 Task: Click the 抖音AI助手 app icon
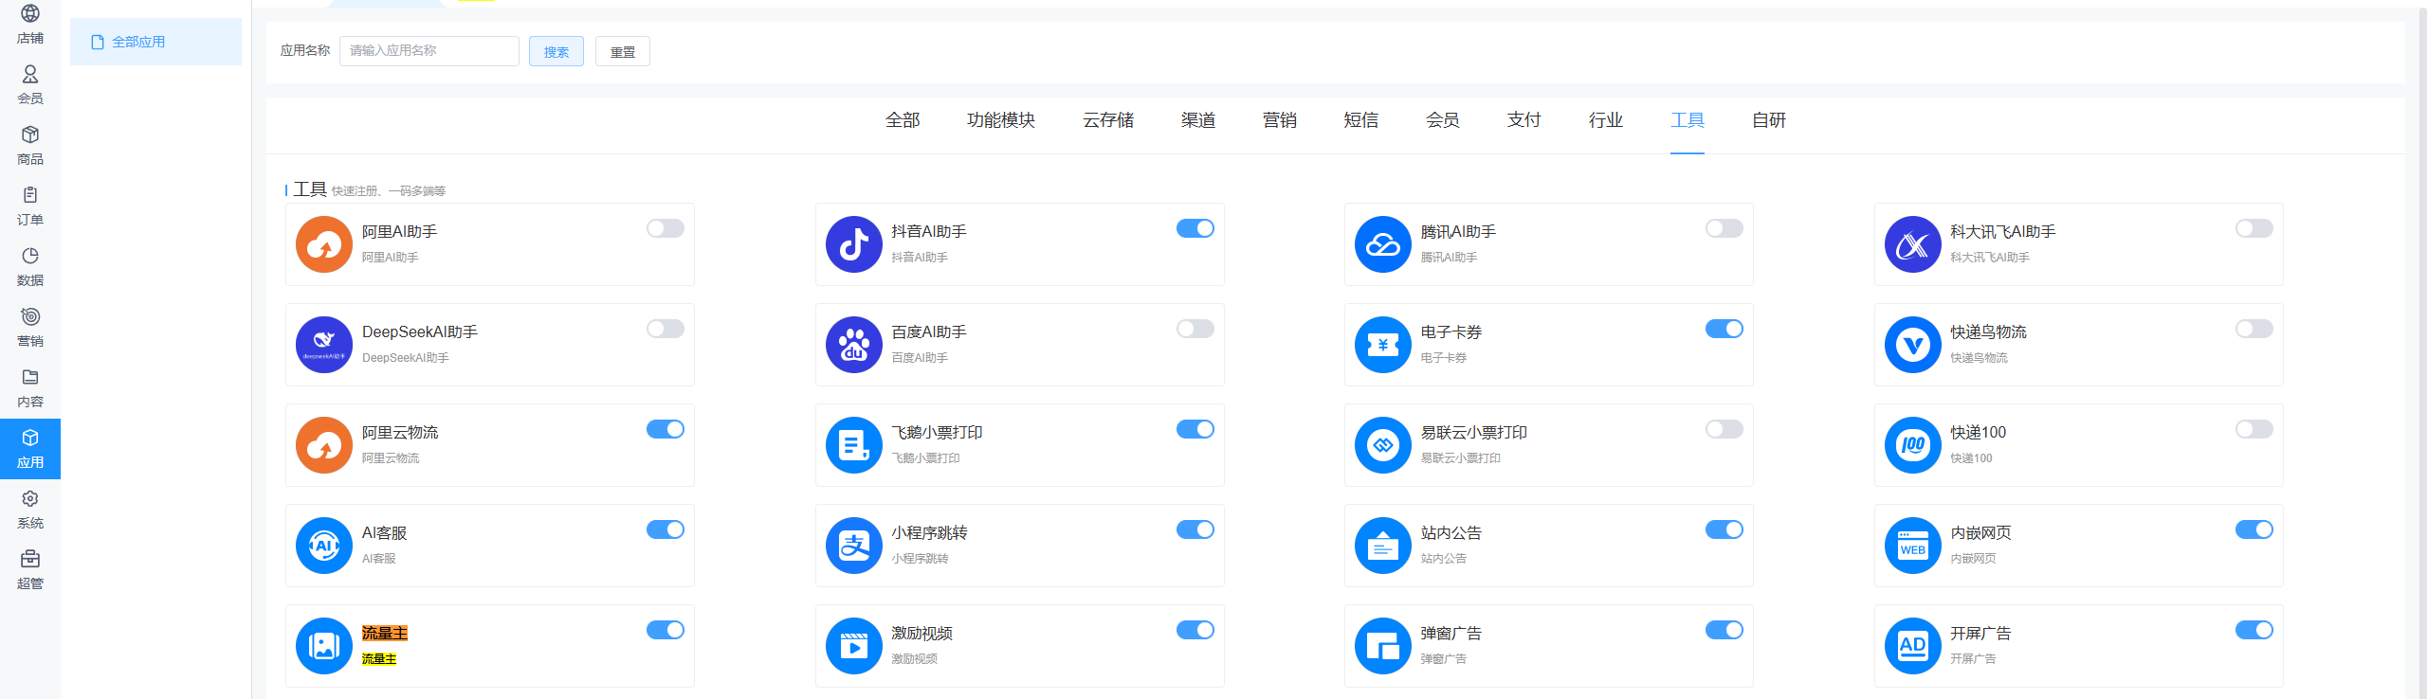click(x=854, y=244)
